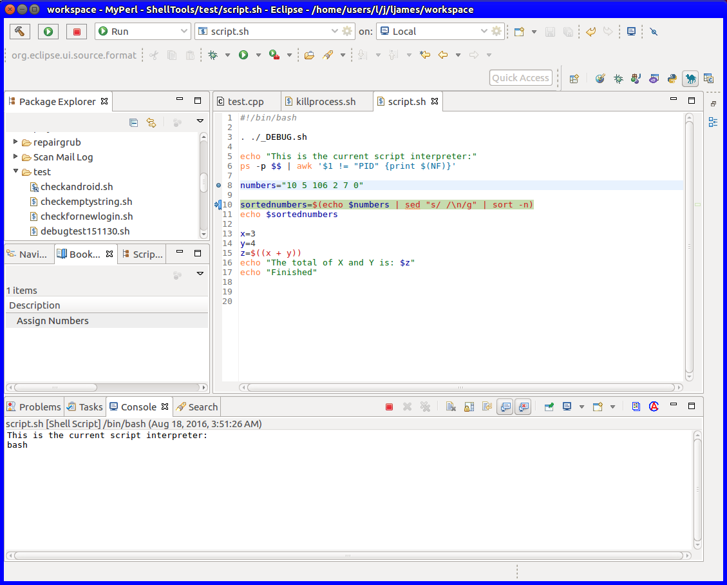Click the Debug bug icon in toolbar
The height and width of the screenshot is (585, 727).
212,55
